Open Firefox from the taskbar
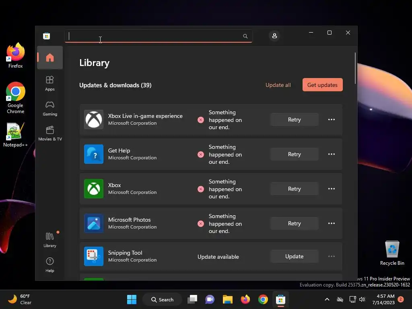 245,299
